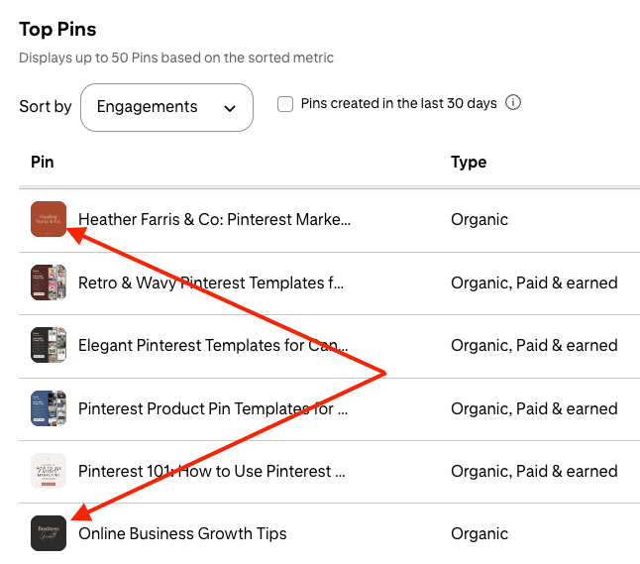The width and height of the screenshot is (640, 564).
Task: Click the Pin column header
Action: (43, 162)
